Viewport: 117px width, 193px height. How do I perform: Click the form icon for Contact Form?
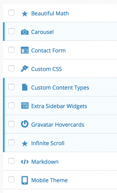25,50
